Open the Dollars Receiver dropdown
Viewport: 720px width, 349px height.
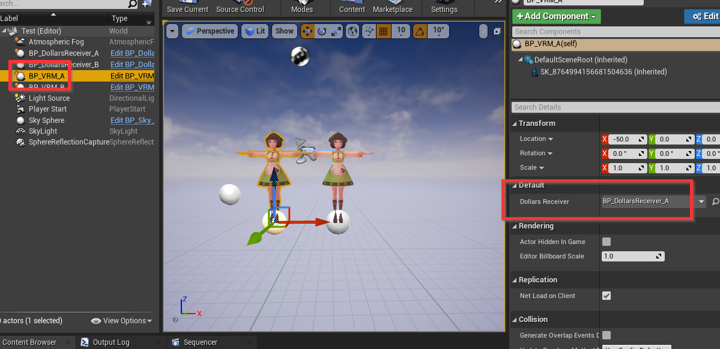pyautogui.click(x=701, y=202)
